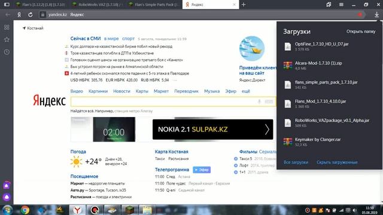The width and height of the screenshot is (383, 215).
Task: Switch to Сериалы next to Фильмы
Action: [268, 152]
